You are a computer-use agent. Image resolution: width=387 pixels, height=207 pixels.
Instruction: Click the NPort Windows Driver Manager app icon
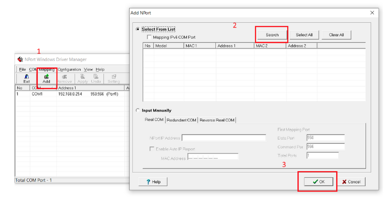click(20, 59)
